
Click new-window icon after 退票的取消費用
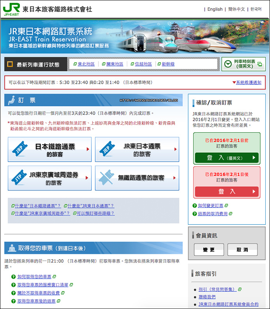click(230, 214)
